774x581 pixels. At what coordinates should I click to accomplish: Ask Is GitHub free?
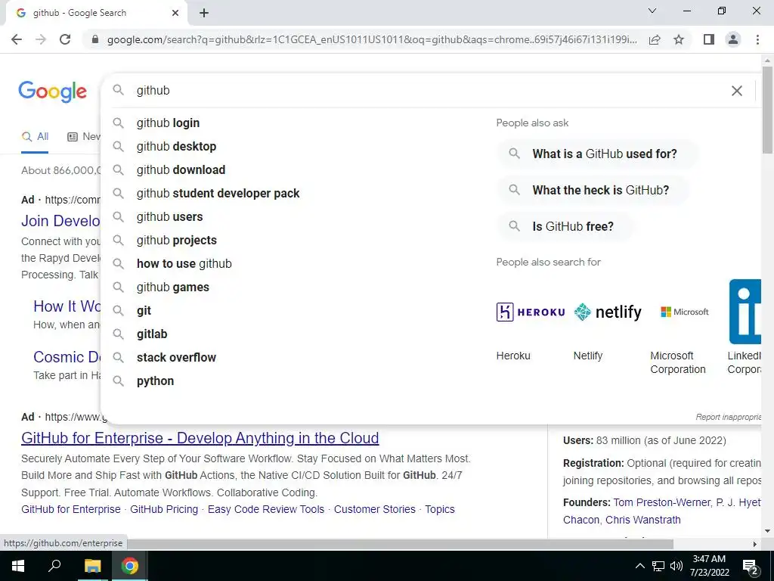(x=565, y=226)
